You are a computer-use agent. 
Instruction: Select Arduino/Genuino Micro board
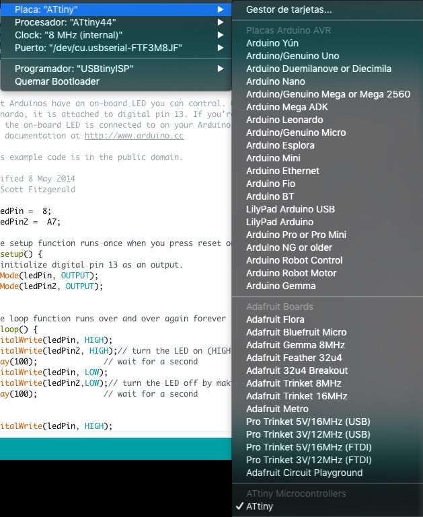(296, 132)
